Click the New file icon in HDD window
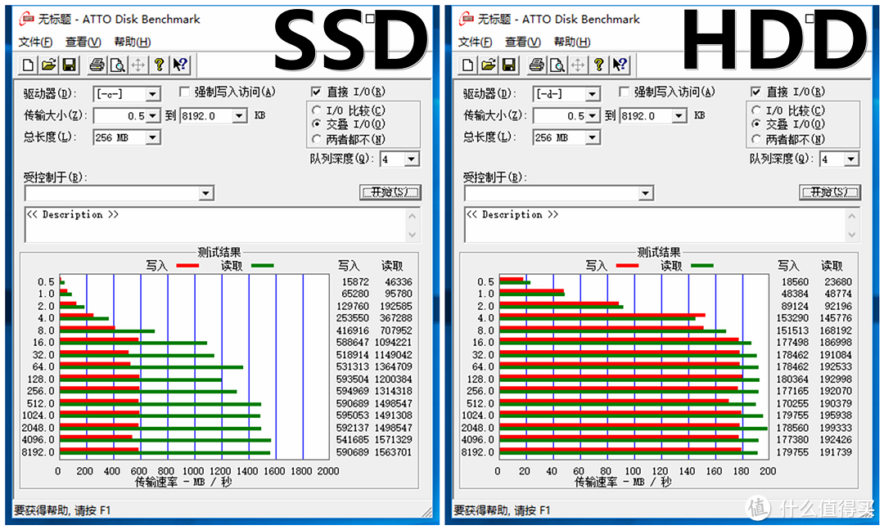This screenshot has height=530, width=884. click(x=467, y=65)
